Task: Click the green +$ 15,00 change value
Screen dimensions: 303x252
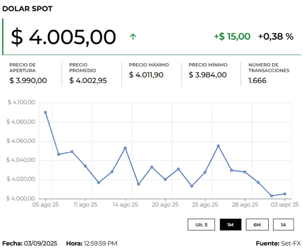Action: 232,36
